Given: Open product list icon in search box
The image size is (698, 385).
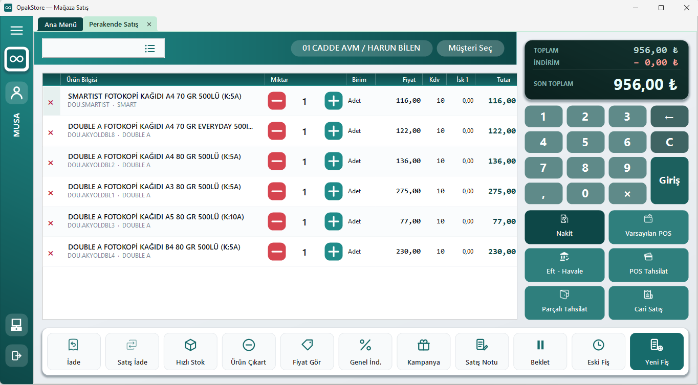Looking at the screenshot, I should pos(150,49).
